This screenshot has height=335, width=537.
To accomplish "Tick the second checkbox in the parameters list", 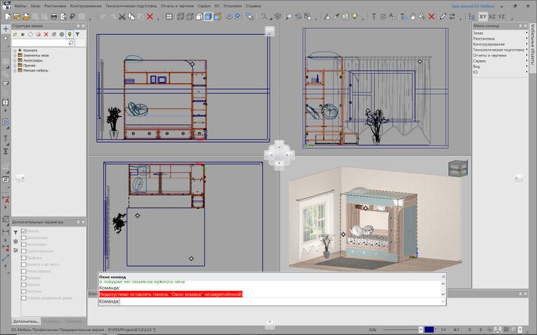I will (x=23, y=238).
